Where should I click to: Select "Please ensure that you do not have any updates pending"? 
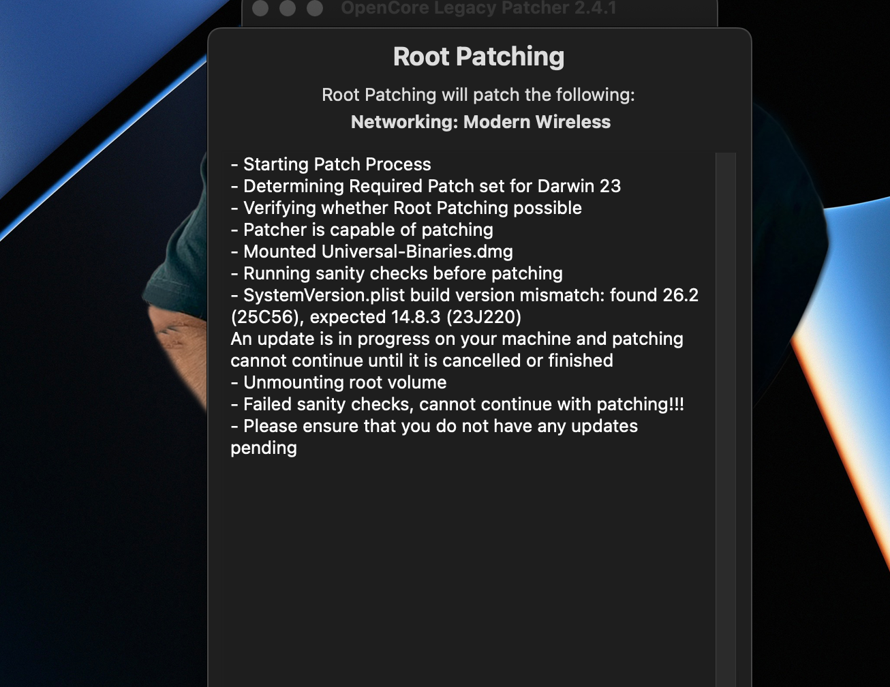coord(435,437)
